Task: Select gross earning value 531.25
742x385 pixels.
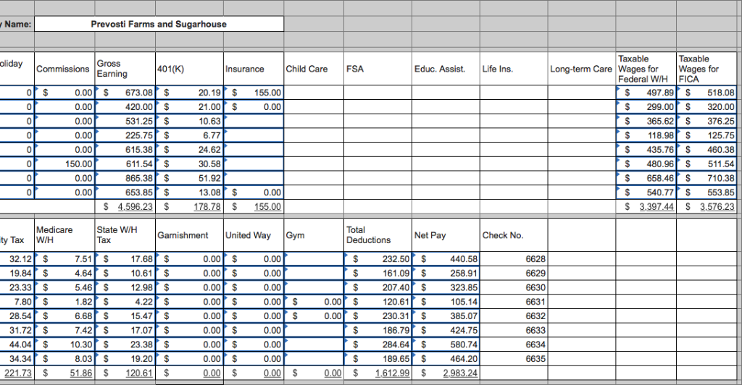Action: click(125, 121)
